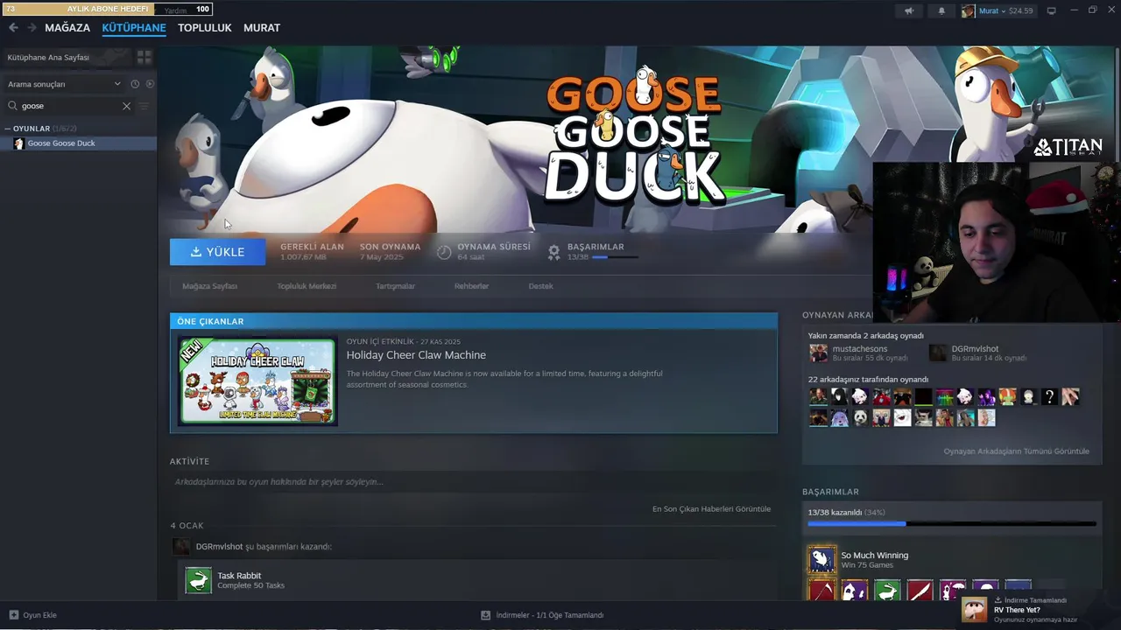
Task: Open Destek
Action: (540, 286)
